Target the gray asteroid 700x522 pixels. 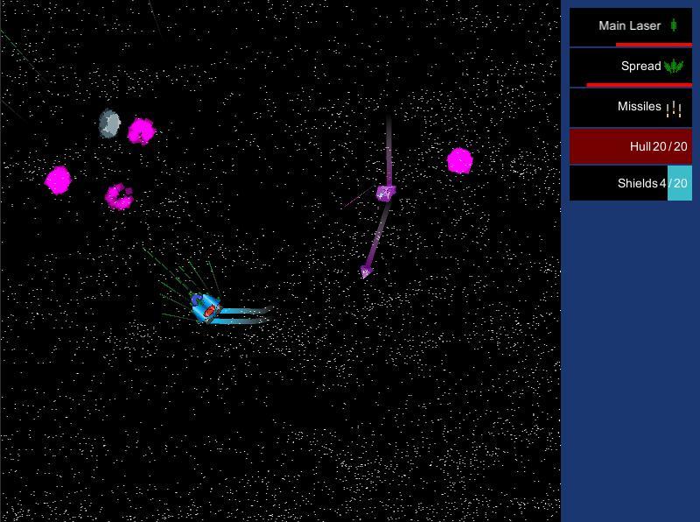pyautogui.click(x=109, y=123)
